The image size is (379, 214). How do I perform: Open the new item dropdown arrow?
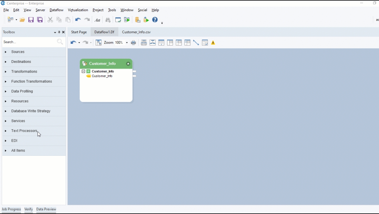point(16,20)
